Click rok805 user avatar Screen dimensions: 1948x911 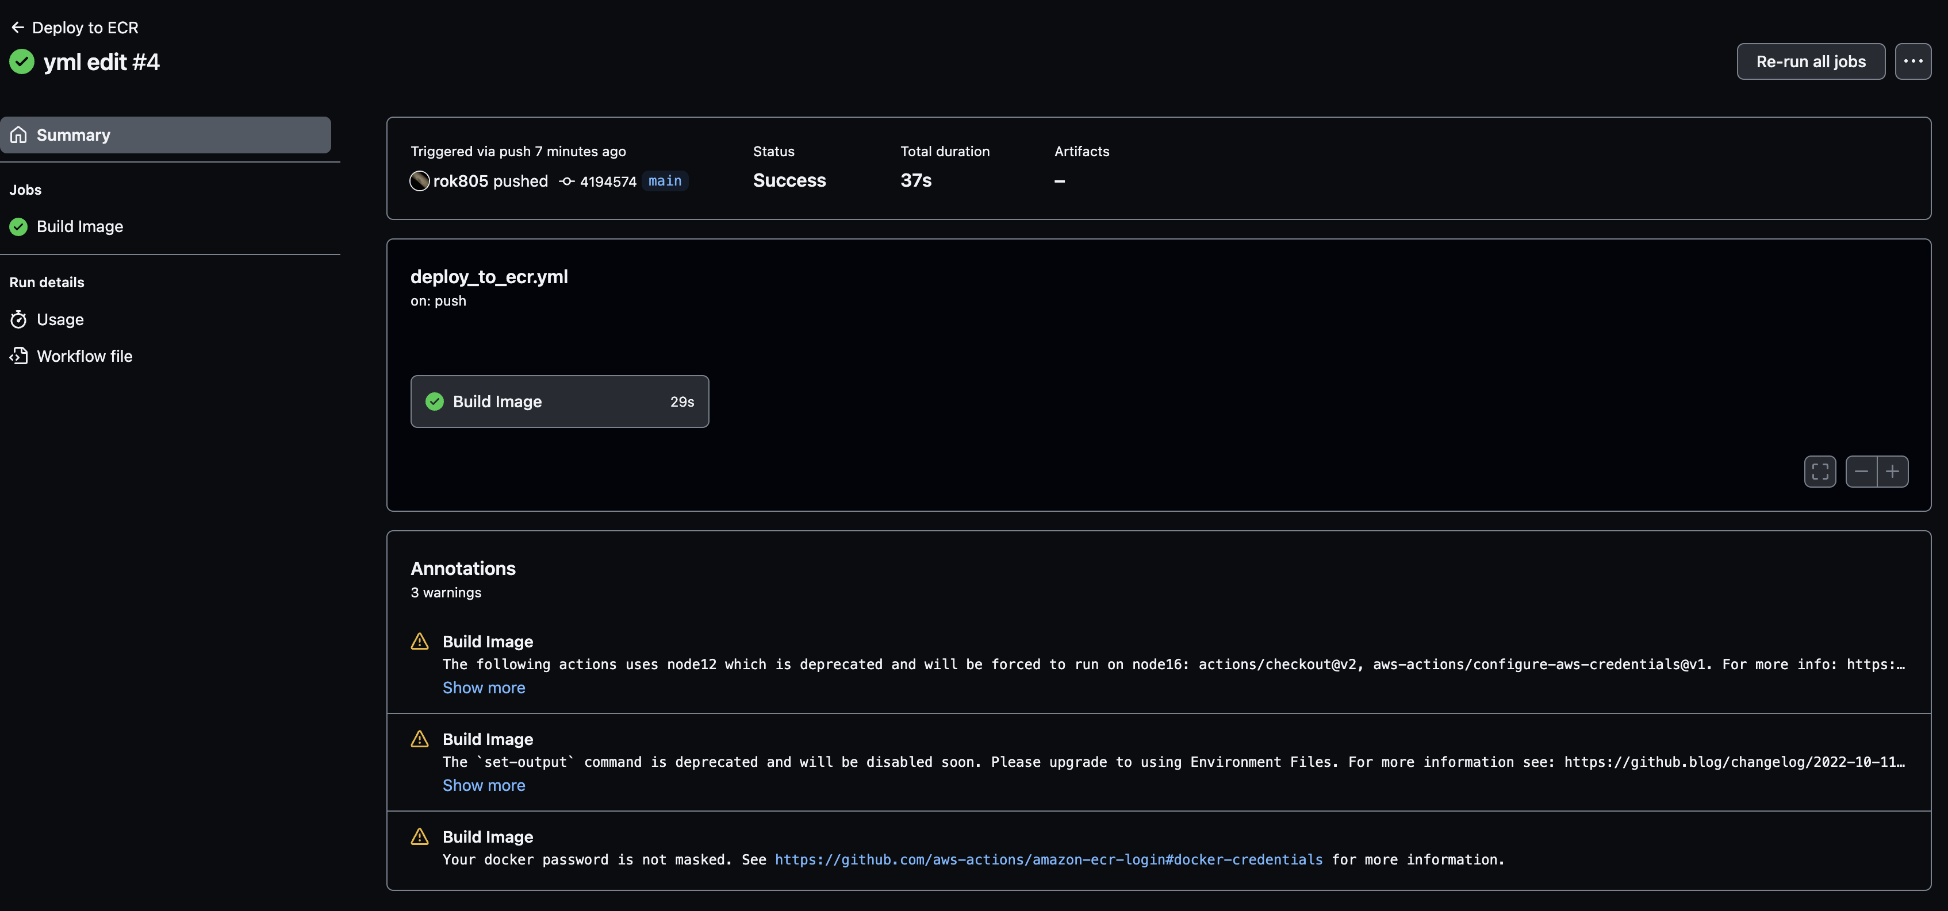pos(419,182)
